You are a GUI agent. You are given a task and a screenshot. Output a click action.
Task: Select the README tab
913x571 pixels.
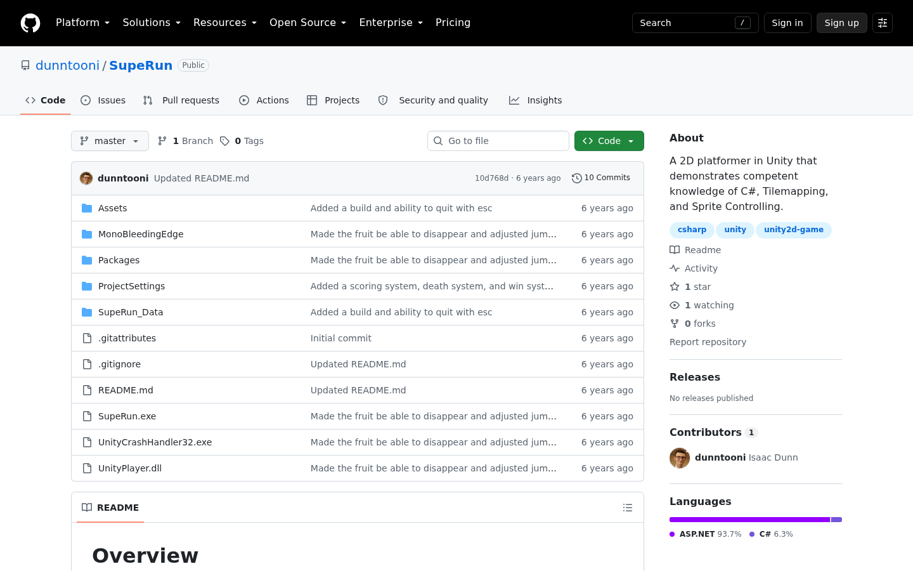pyautogui.click(x=110, y=508)
